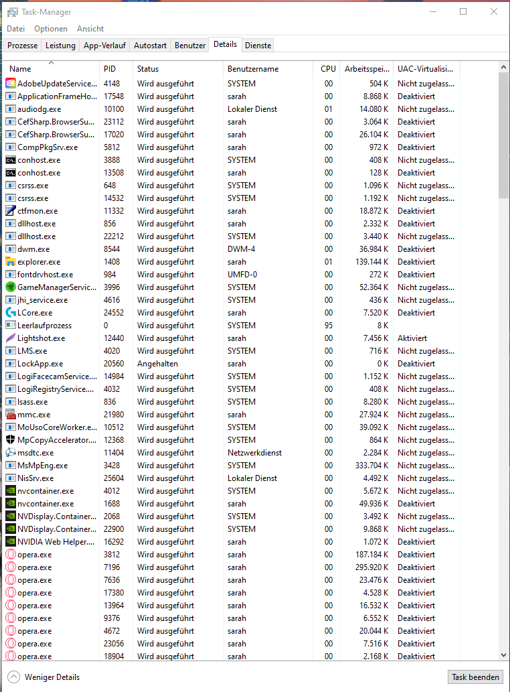Select the jhi_service.exe process name
Image resolution: width=510 pixels, height=692 pixels.
click(x=43, y=300)
